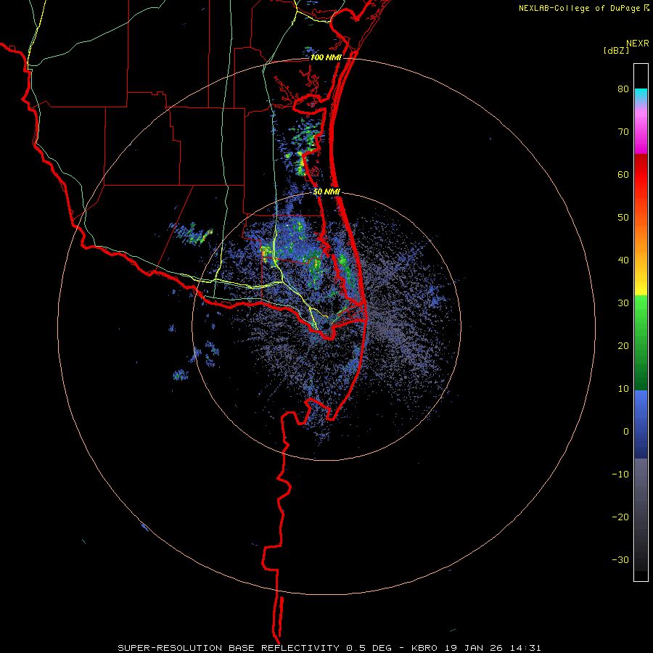Click the 50 dBZ scale value
Image resolution: width=653 pixels, height=653 pixels.
click(x=623, y=218)
